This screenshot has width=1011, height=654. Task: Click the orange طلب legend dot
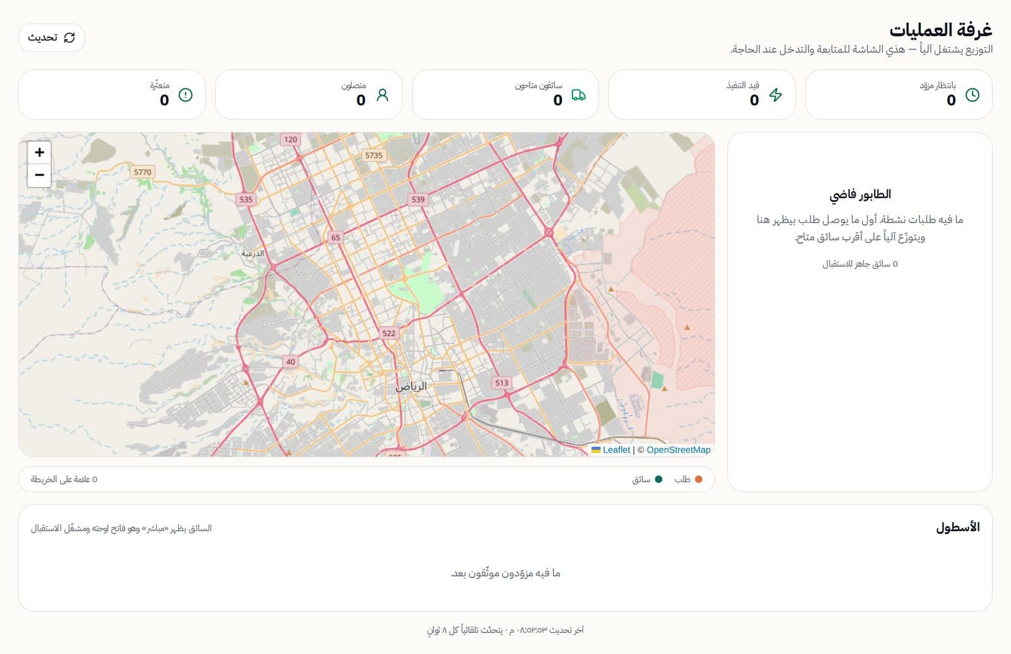(x=698, y=479)
